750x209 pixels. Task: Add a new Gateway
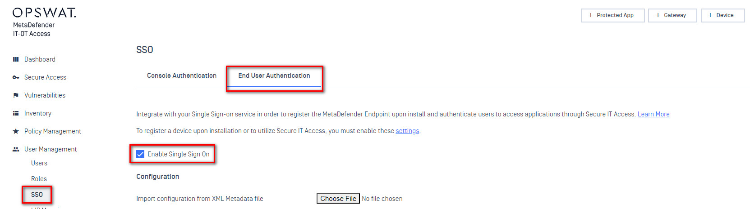[672, 15]
